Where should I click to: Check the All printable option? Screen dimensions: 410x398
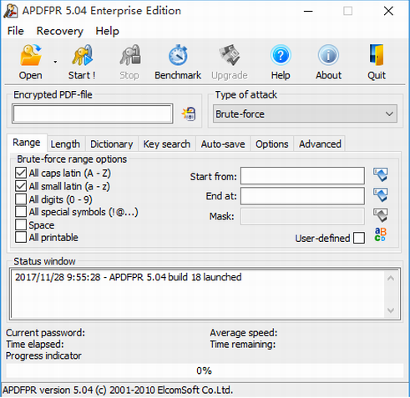pos(21,237)
